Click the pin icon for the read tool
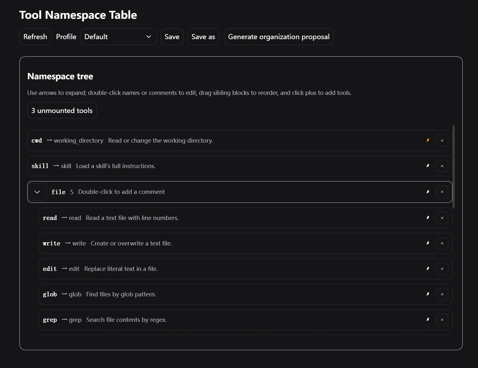This screenshot has width=478, height=368. (428, 218)
